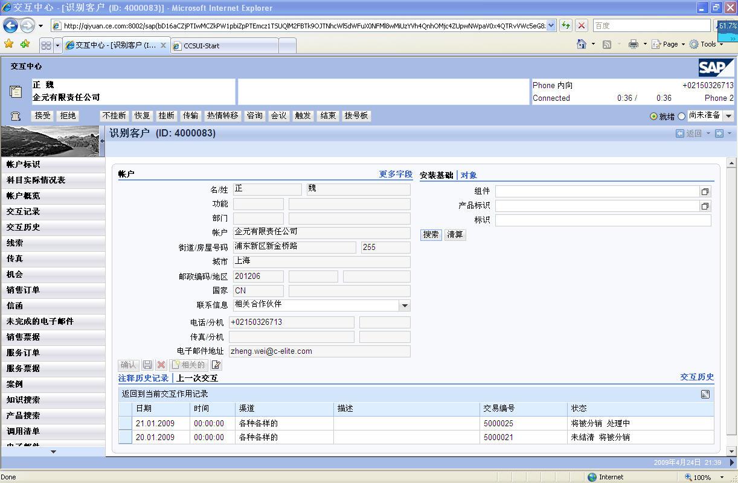Viewport: 738px width, 483px height.
Task: Open the Favorites Center star icon
Action: pos(8,44)
